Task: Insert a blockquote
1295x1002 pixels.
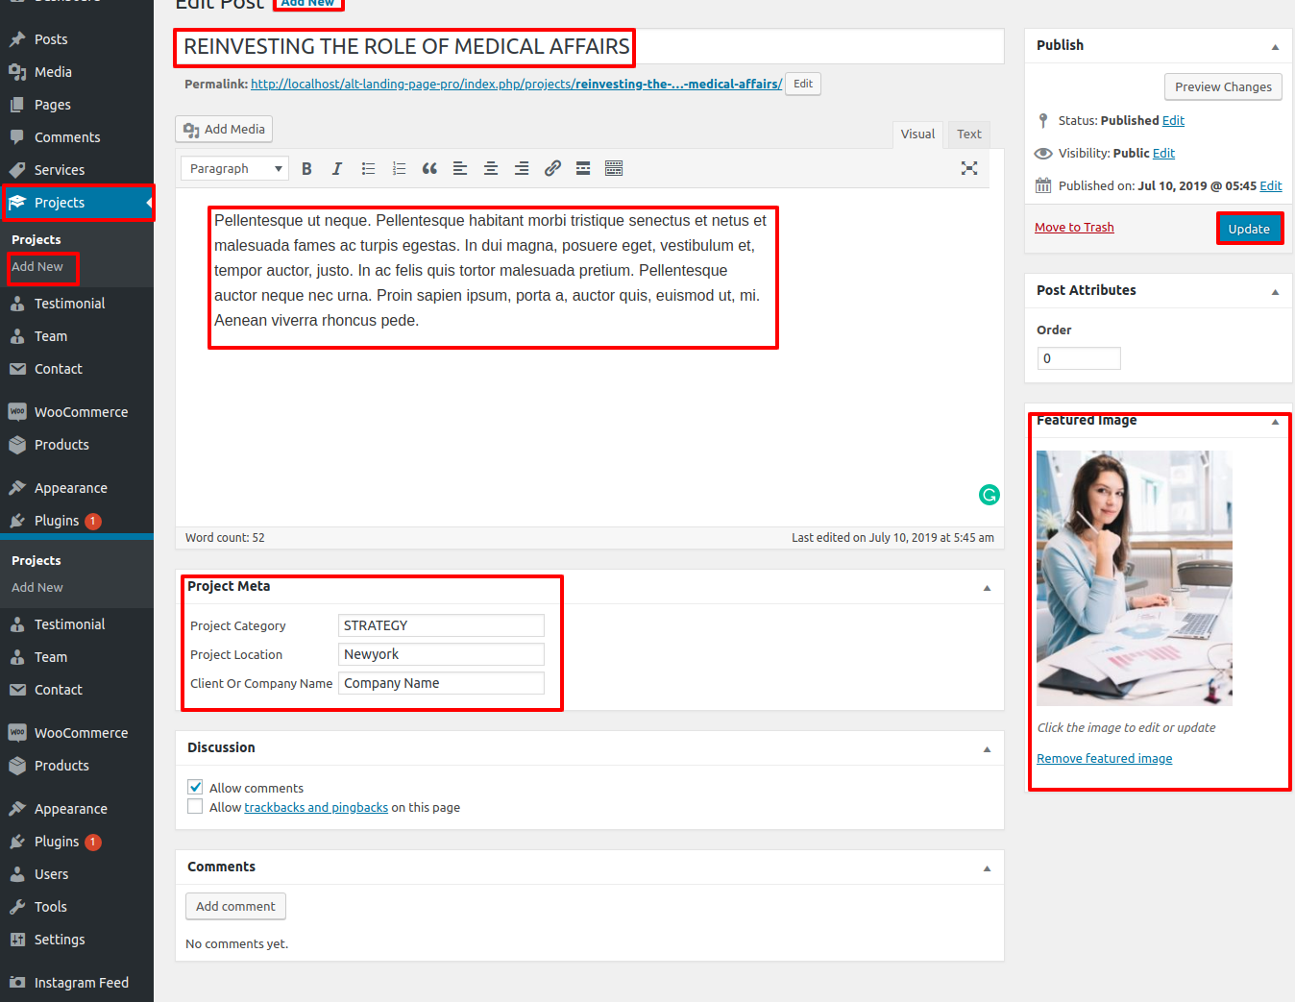Action: (x=429, y=169)
